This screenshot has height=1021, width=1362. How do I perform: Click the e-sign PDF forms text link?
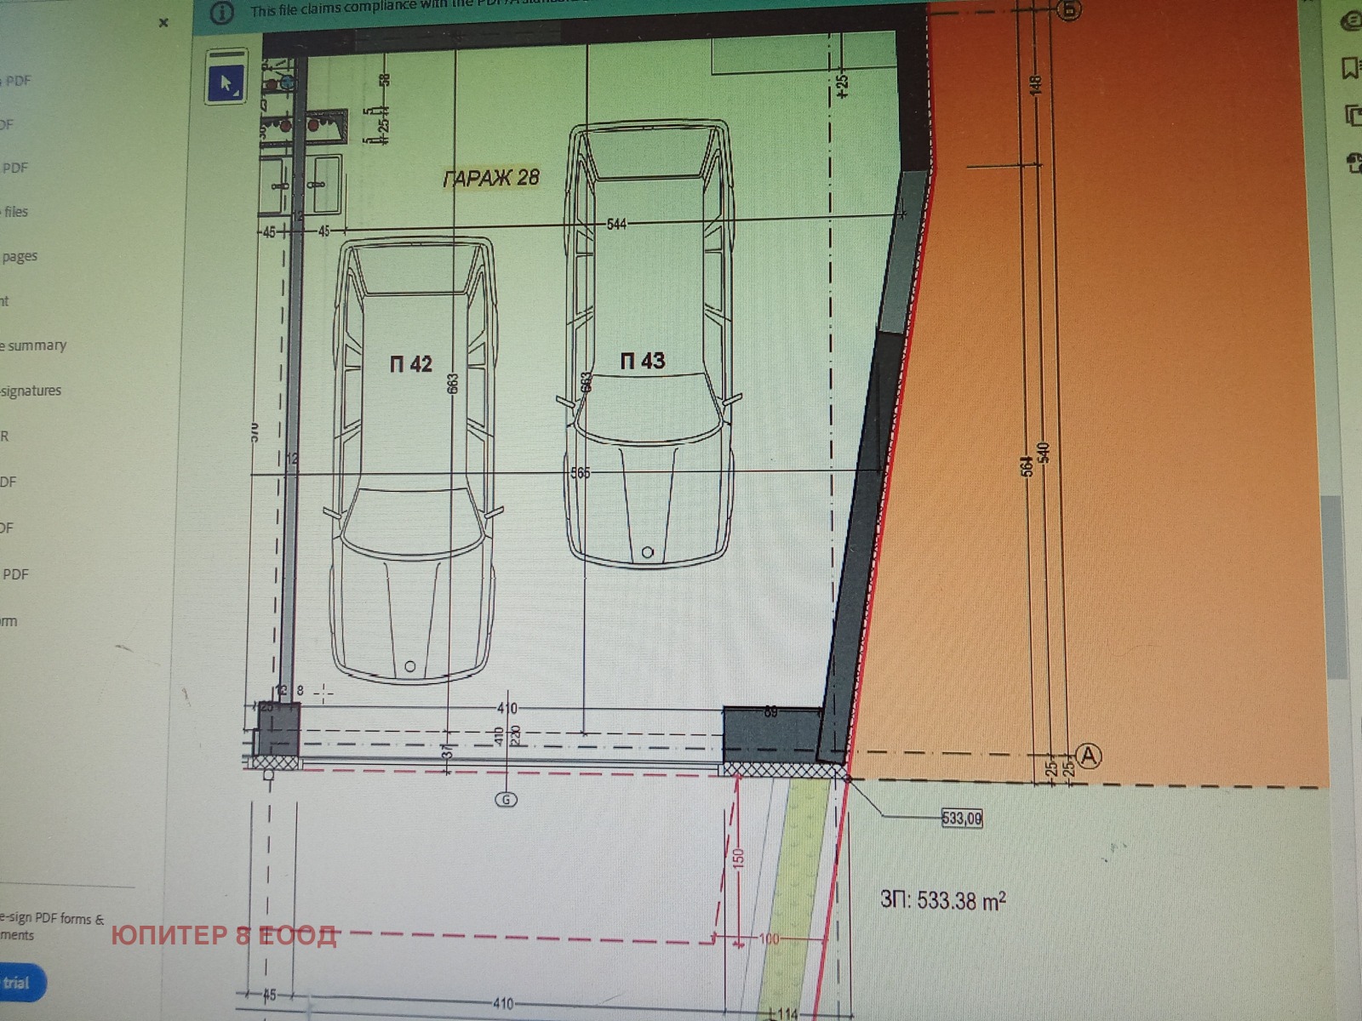click(53, 919)
